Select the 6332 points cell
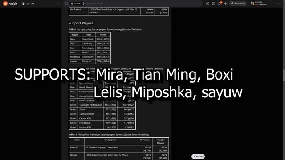The image size is (285, 160). click(103, 52)
